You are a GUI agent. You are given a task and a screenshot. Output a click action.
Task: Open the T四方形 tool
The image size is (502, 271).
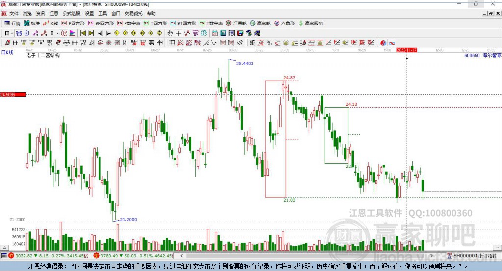(x=155, y=23)
